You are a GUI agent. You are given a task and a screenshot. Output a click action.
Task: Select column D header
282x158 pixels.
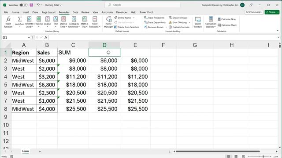click(104, 45)
